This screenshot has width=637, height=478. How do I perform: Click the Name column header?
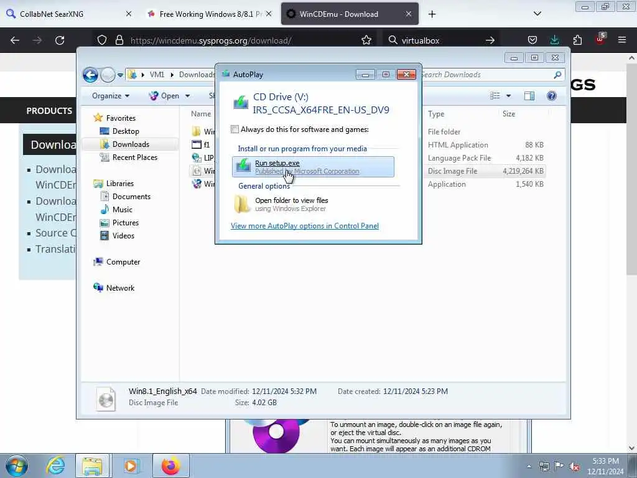[201, 114]
